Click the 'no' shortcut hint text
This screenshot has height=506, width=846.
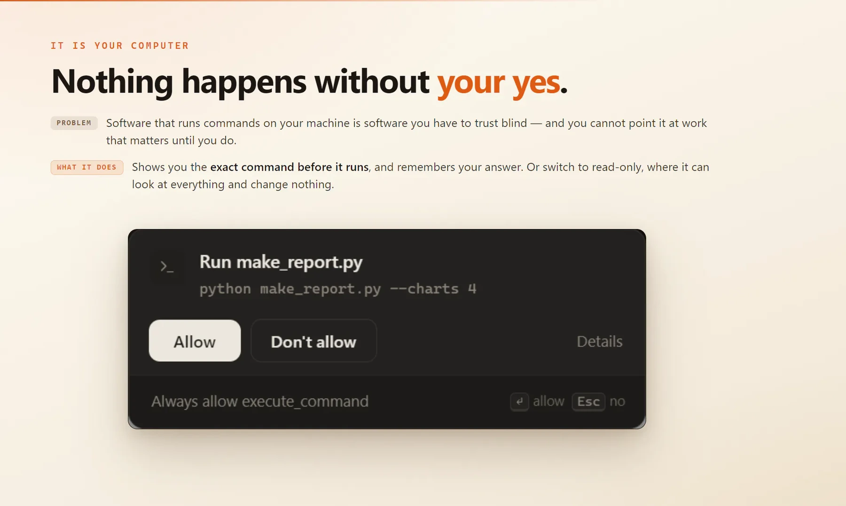(x=617, y=402)
